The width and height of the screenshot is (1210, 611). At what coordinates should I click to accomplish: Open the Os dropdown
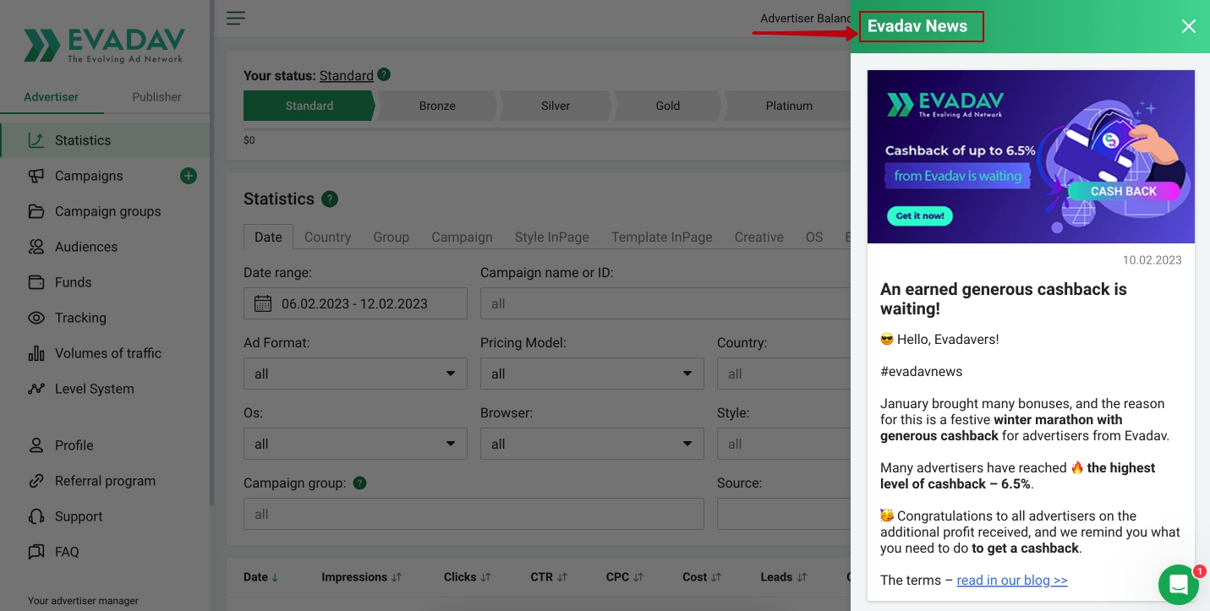click(x=355, y=444)
